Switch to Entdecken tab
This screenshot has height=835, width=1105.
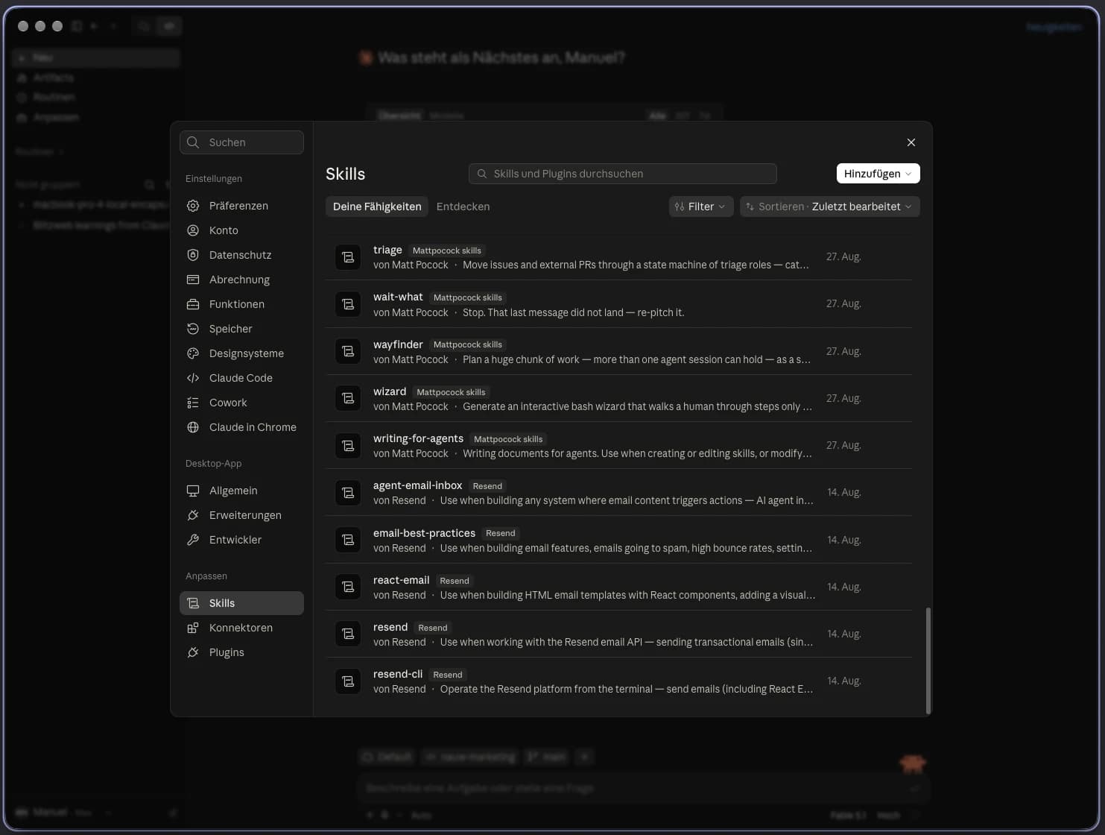(463, 207)
